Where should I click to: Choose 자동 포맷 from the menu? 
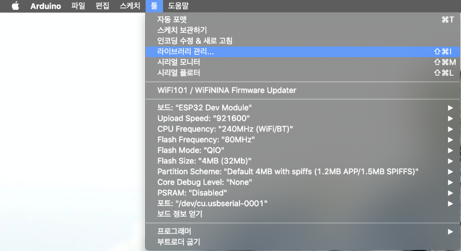(303, 19)
